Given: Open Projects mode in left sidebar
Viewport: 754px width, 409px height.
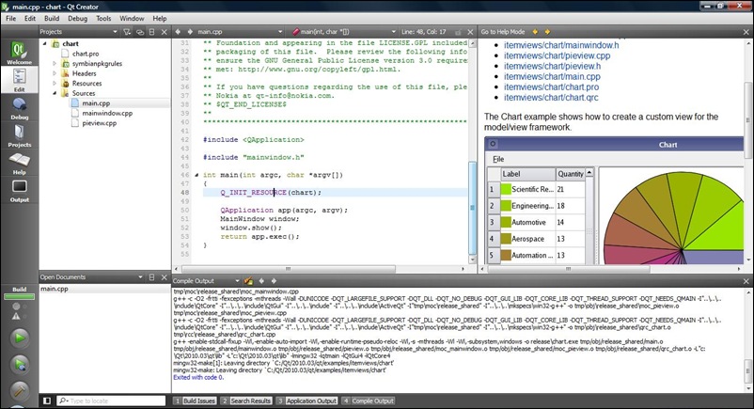Looking at the screenshot, I should coord(19,134).
